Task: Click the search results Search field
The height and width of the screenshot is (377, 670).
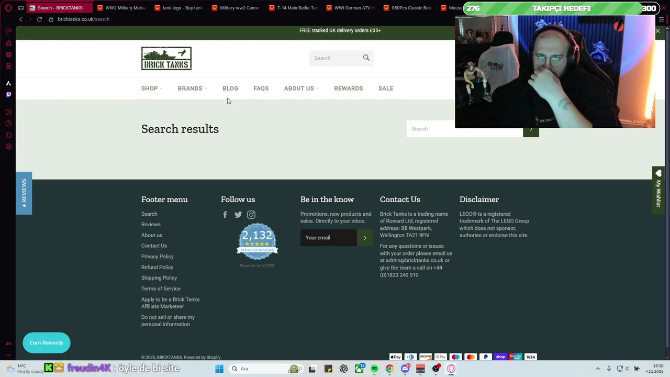Action: point(465,129)
